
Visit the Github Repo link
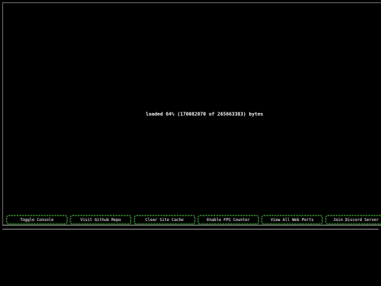pos(101,220)
